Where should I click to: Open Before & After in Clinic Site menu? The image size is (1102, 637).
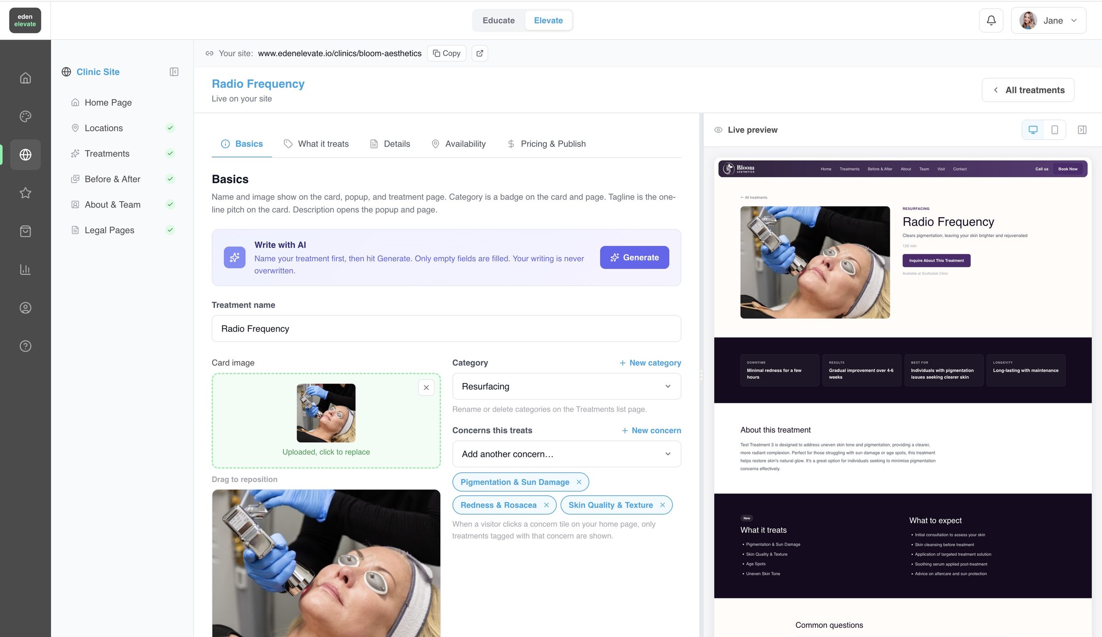112,179
